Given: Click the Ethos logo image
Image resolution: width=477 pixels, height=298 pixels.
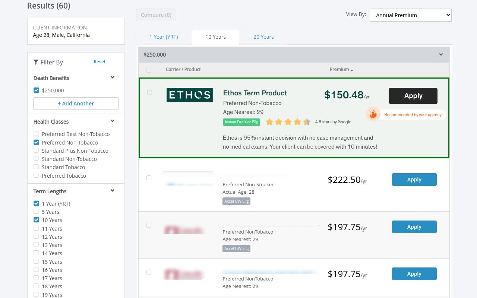Looking at the screenshot, I should (190, 95).
